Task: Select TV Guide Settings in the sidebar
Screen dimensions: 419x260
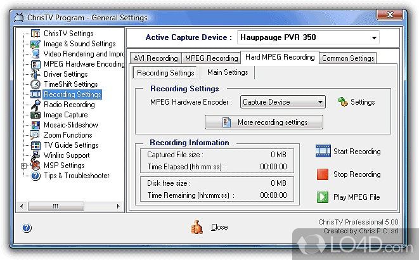Action: [70, 145]
